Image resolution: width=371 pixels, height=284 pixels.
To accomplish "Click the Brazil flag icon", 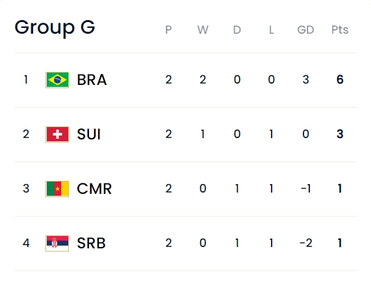I will [57, 80].
